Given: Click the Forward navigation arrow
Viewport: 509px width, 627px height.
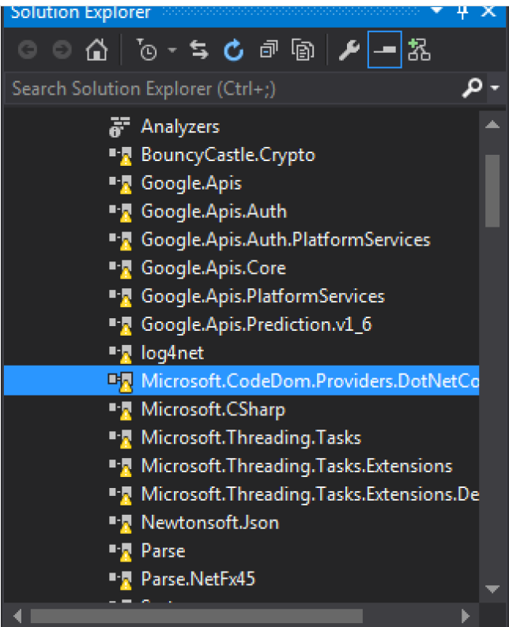Looking at the screenshot, I should pos(62,51).
